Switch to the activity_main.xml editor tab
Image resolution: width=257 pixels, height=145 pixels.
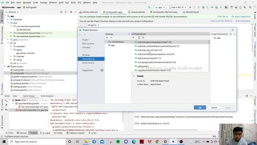coord(90,12)
